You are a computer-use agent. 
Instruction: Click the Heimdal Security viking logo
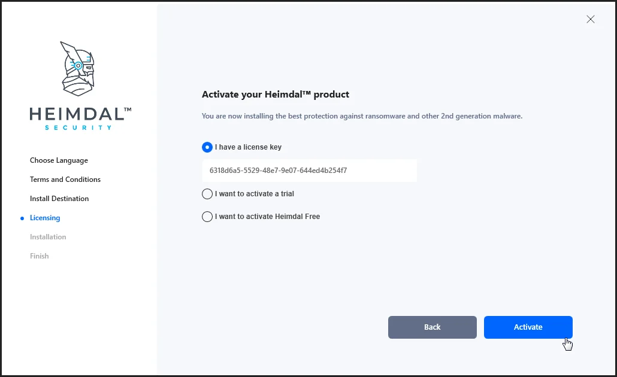77,69
